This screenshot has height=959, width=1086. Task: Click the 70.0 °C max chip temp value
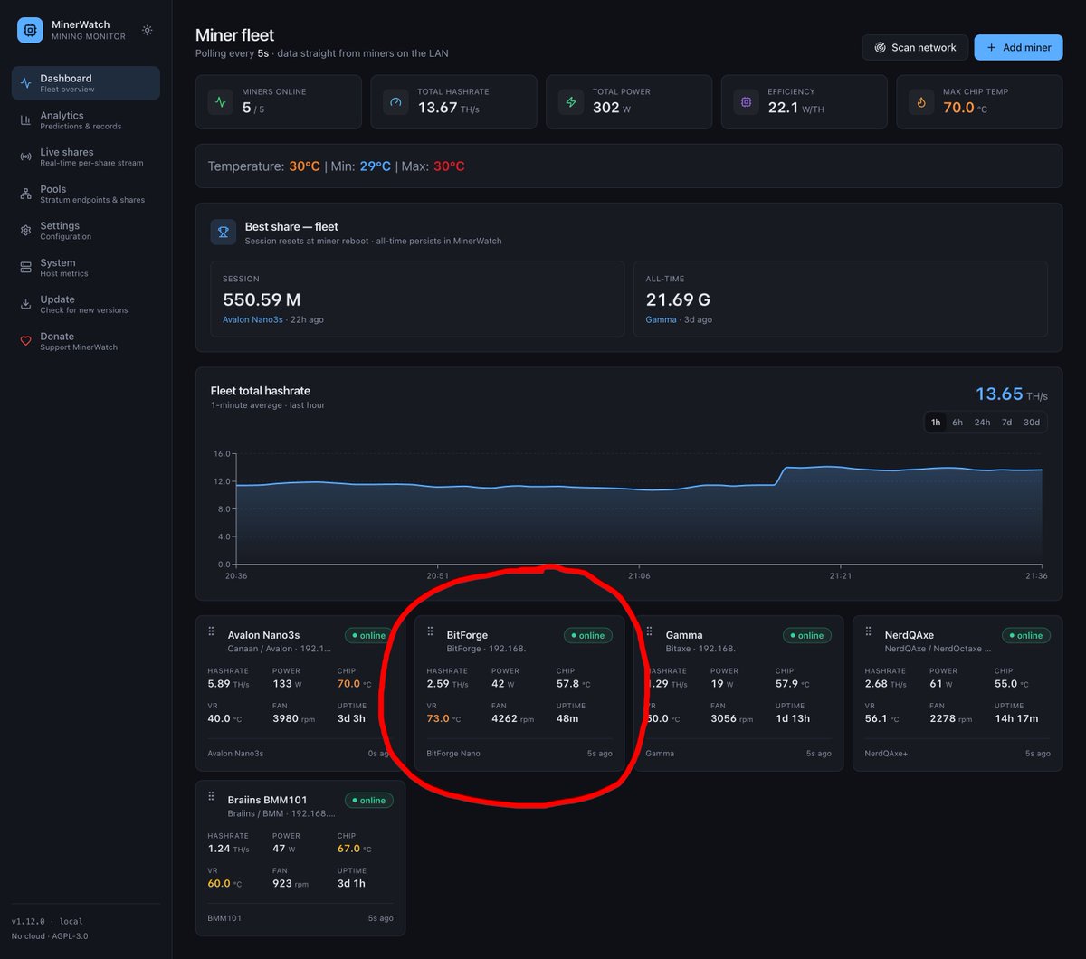pyautogui.click(x=964, y=108)
